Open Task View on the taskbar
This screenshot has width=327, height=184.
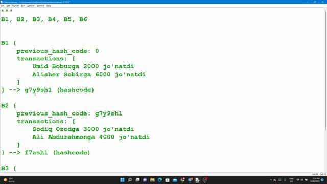137,180
